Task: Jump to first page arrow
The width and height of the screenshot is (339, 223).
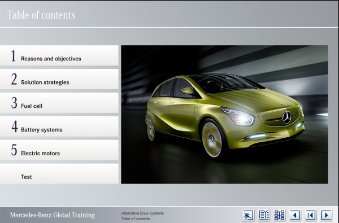Action: pyautogui.click(x=311, y=215)
